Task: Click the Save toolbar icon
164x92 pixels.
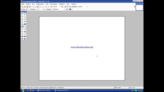Action: (27, 7)
